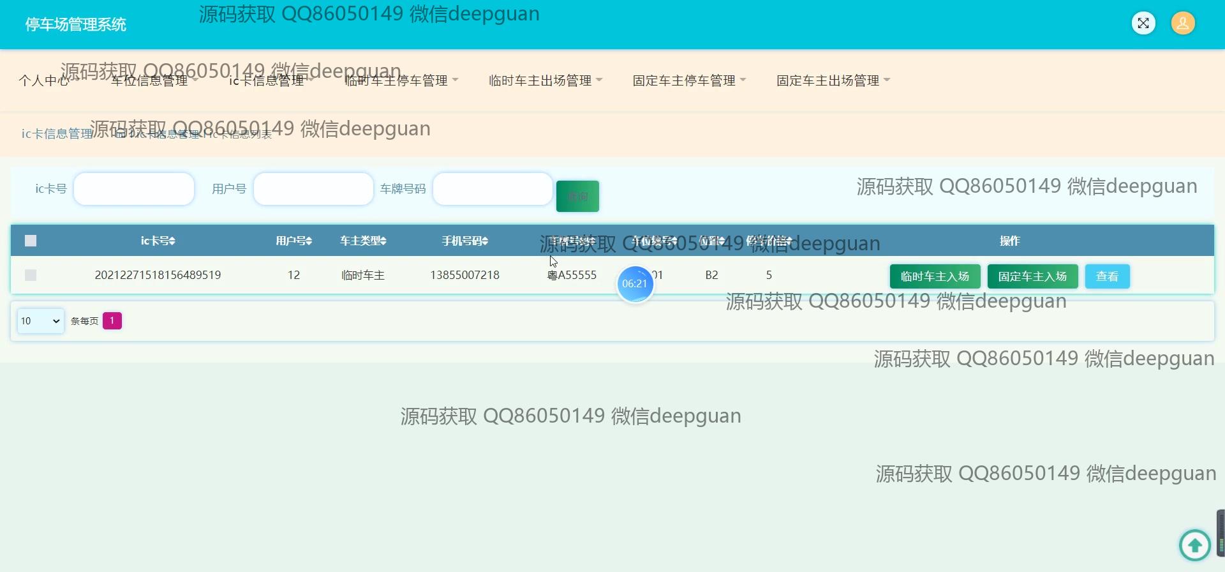This screenshot has height=572, width=1225.
Task: Sort by 车主类型 column sort icon
Action: (x=383, y=241)
